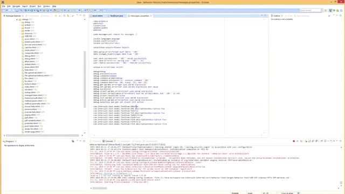Switch to the enum.xhtml editor tab

[x=97, y=16]
